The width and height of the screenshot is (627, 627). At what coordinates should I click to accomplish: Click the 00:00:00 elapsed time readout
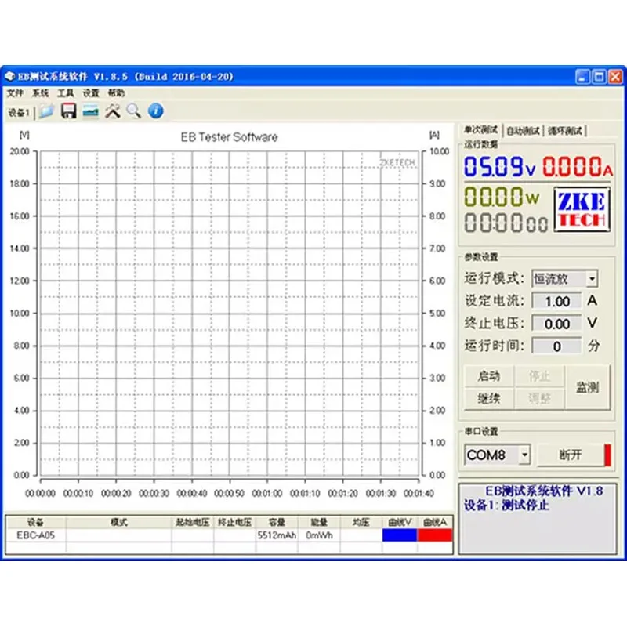pos(506,223)
